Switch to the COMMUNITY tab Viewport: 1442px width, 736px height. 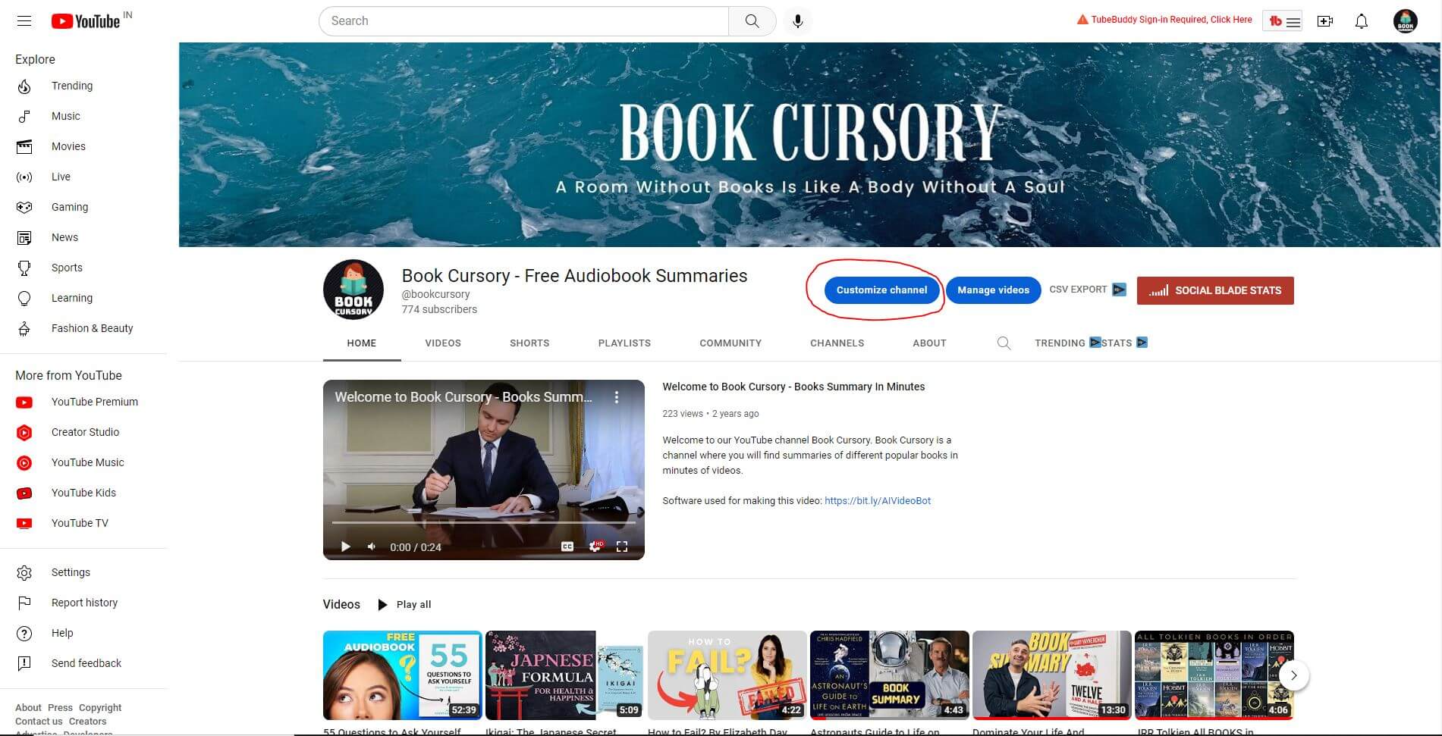pos(730,343)
